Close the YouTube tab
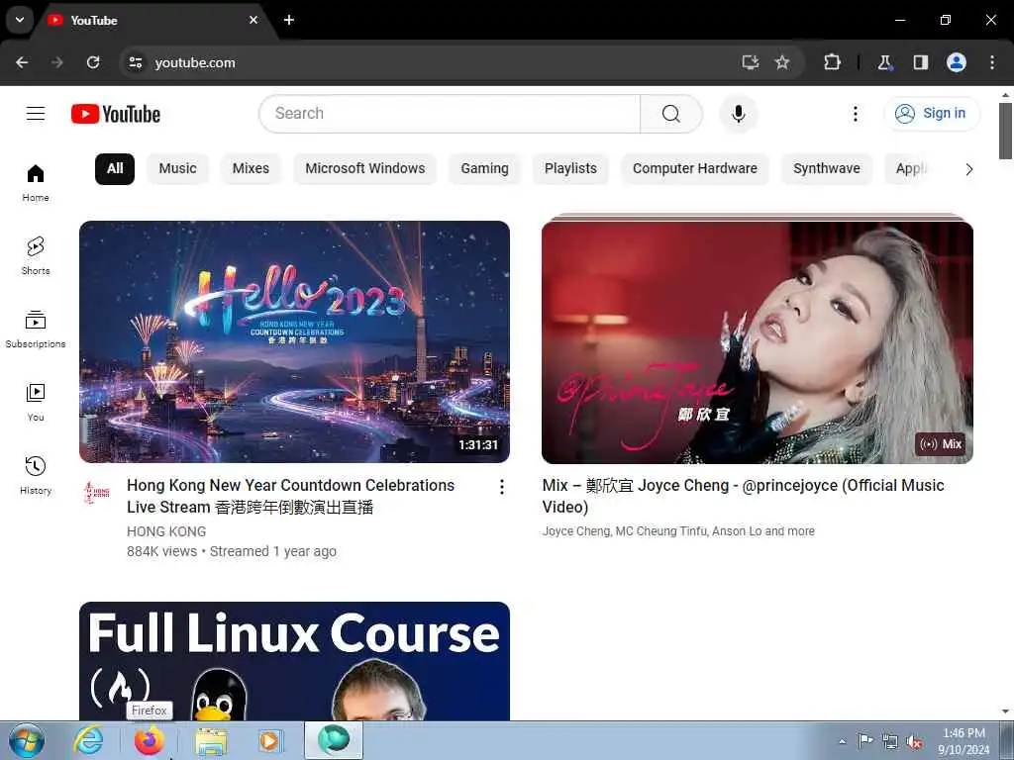The height and width of the screenshot is (760, 1014). (253, 20)
